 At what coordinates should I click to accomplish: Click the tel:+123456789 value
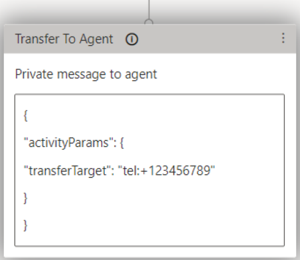coord(167,170)
